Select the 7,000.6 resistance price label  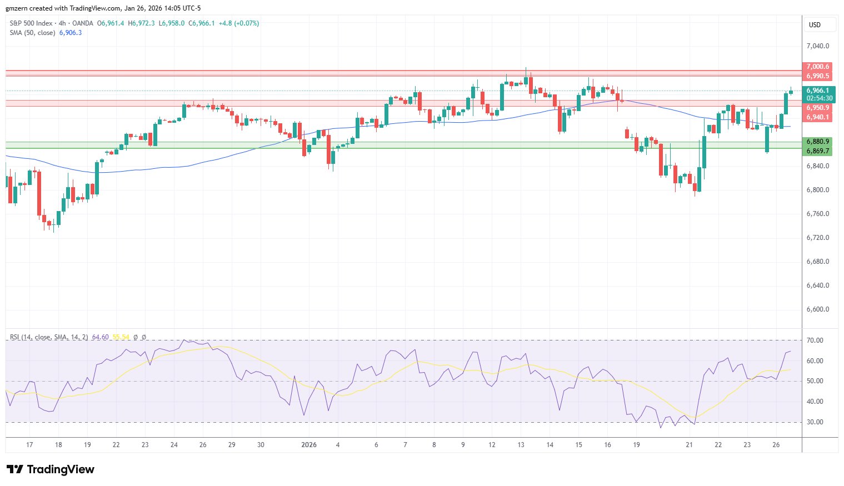(818, 67)
